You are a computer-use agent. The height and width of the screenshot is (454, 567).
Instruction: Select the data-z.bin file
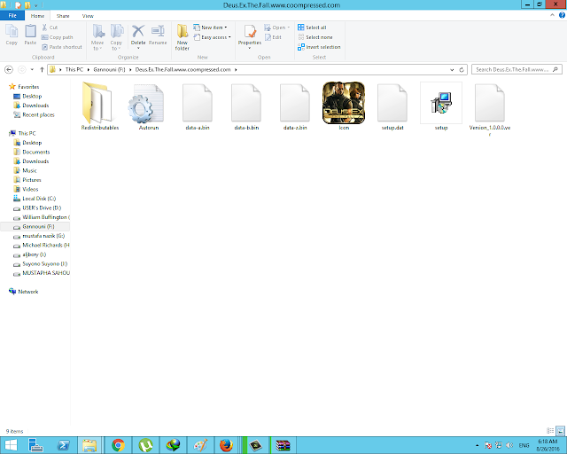click(295, 106)
